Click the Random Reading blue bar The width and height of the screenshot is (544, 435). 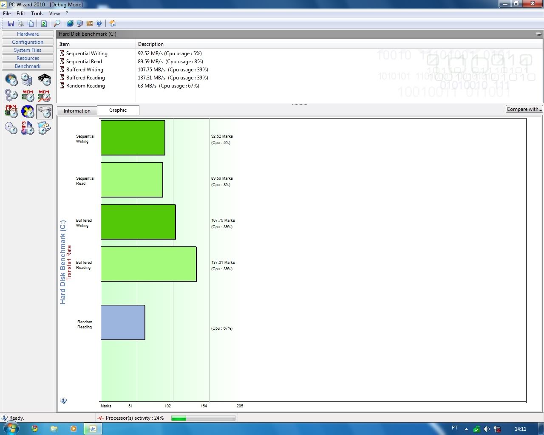[123, 322]
